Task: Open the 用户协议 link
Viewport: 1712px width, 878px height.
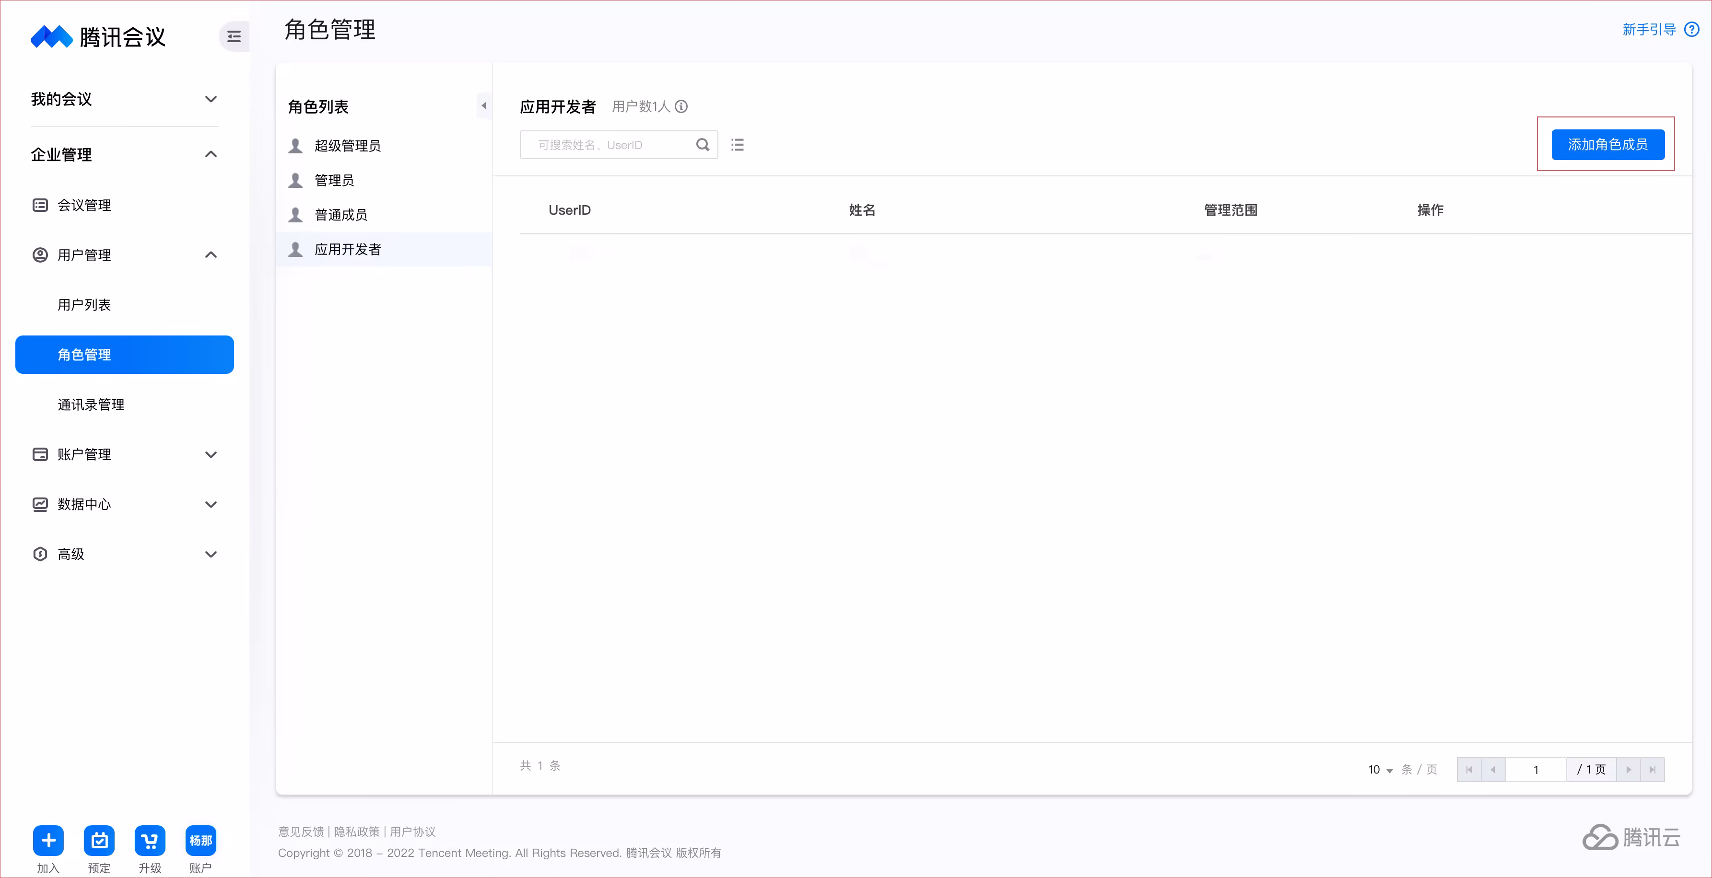Action: click(x=413, y=832)
